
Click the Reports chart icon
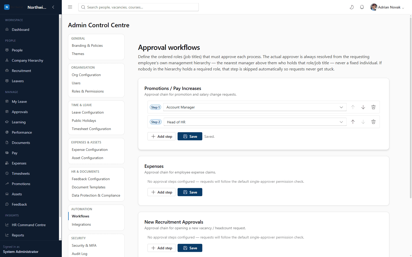[7, 235]
